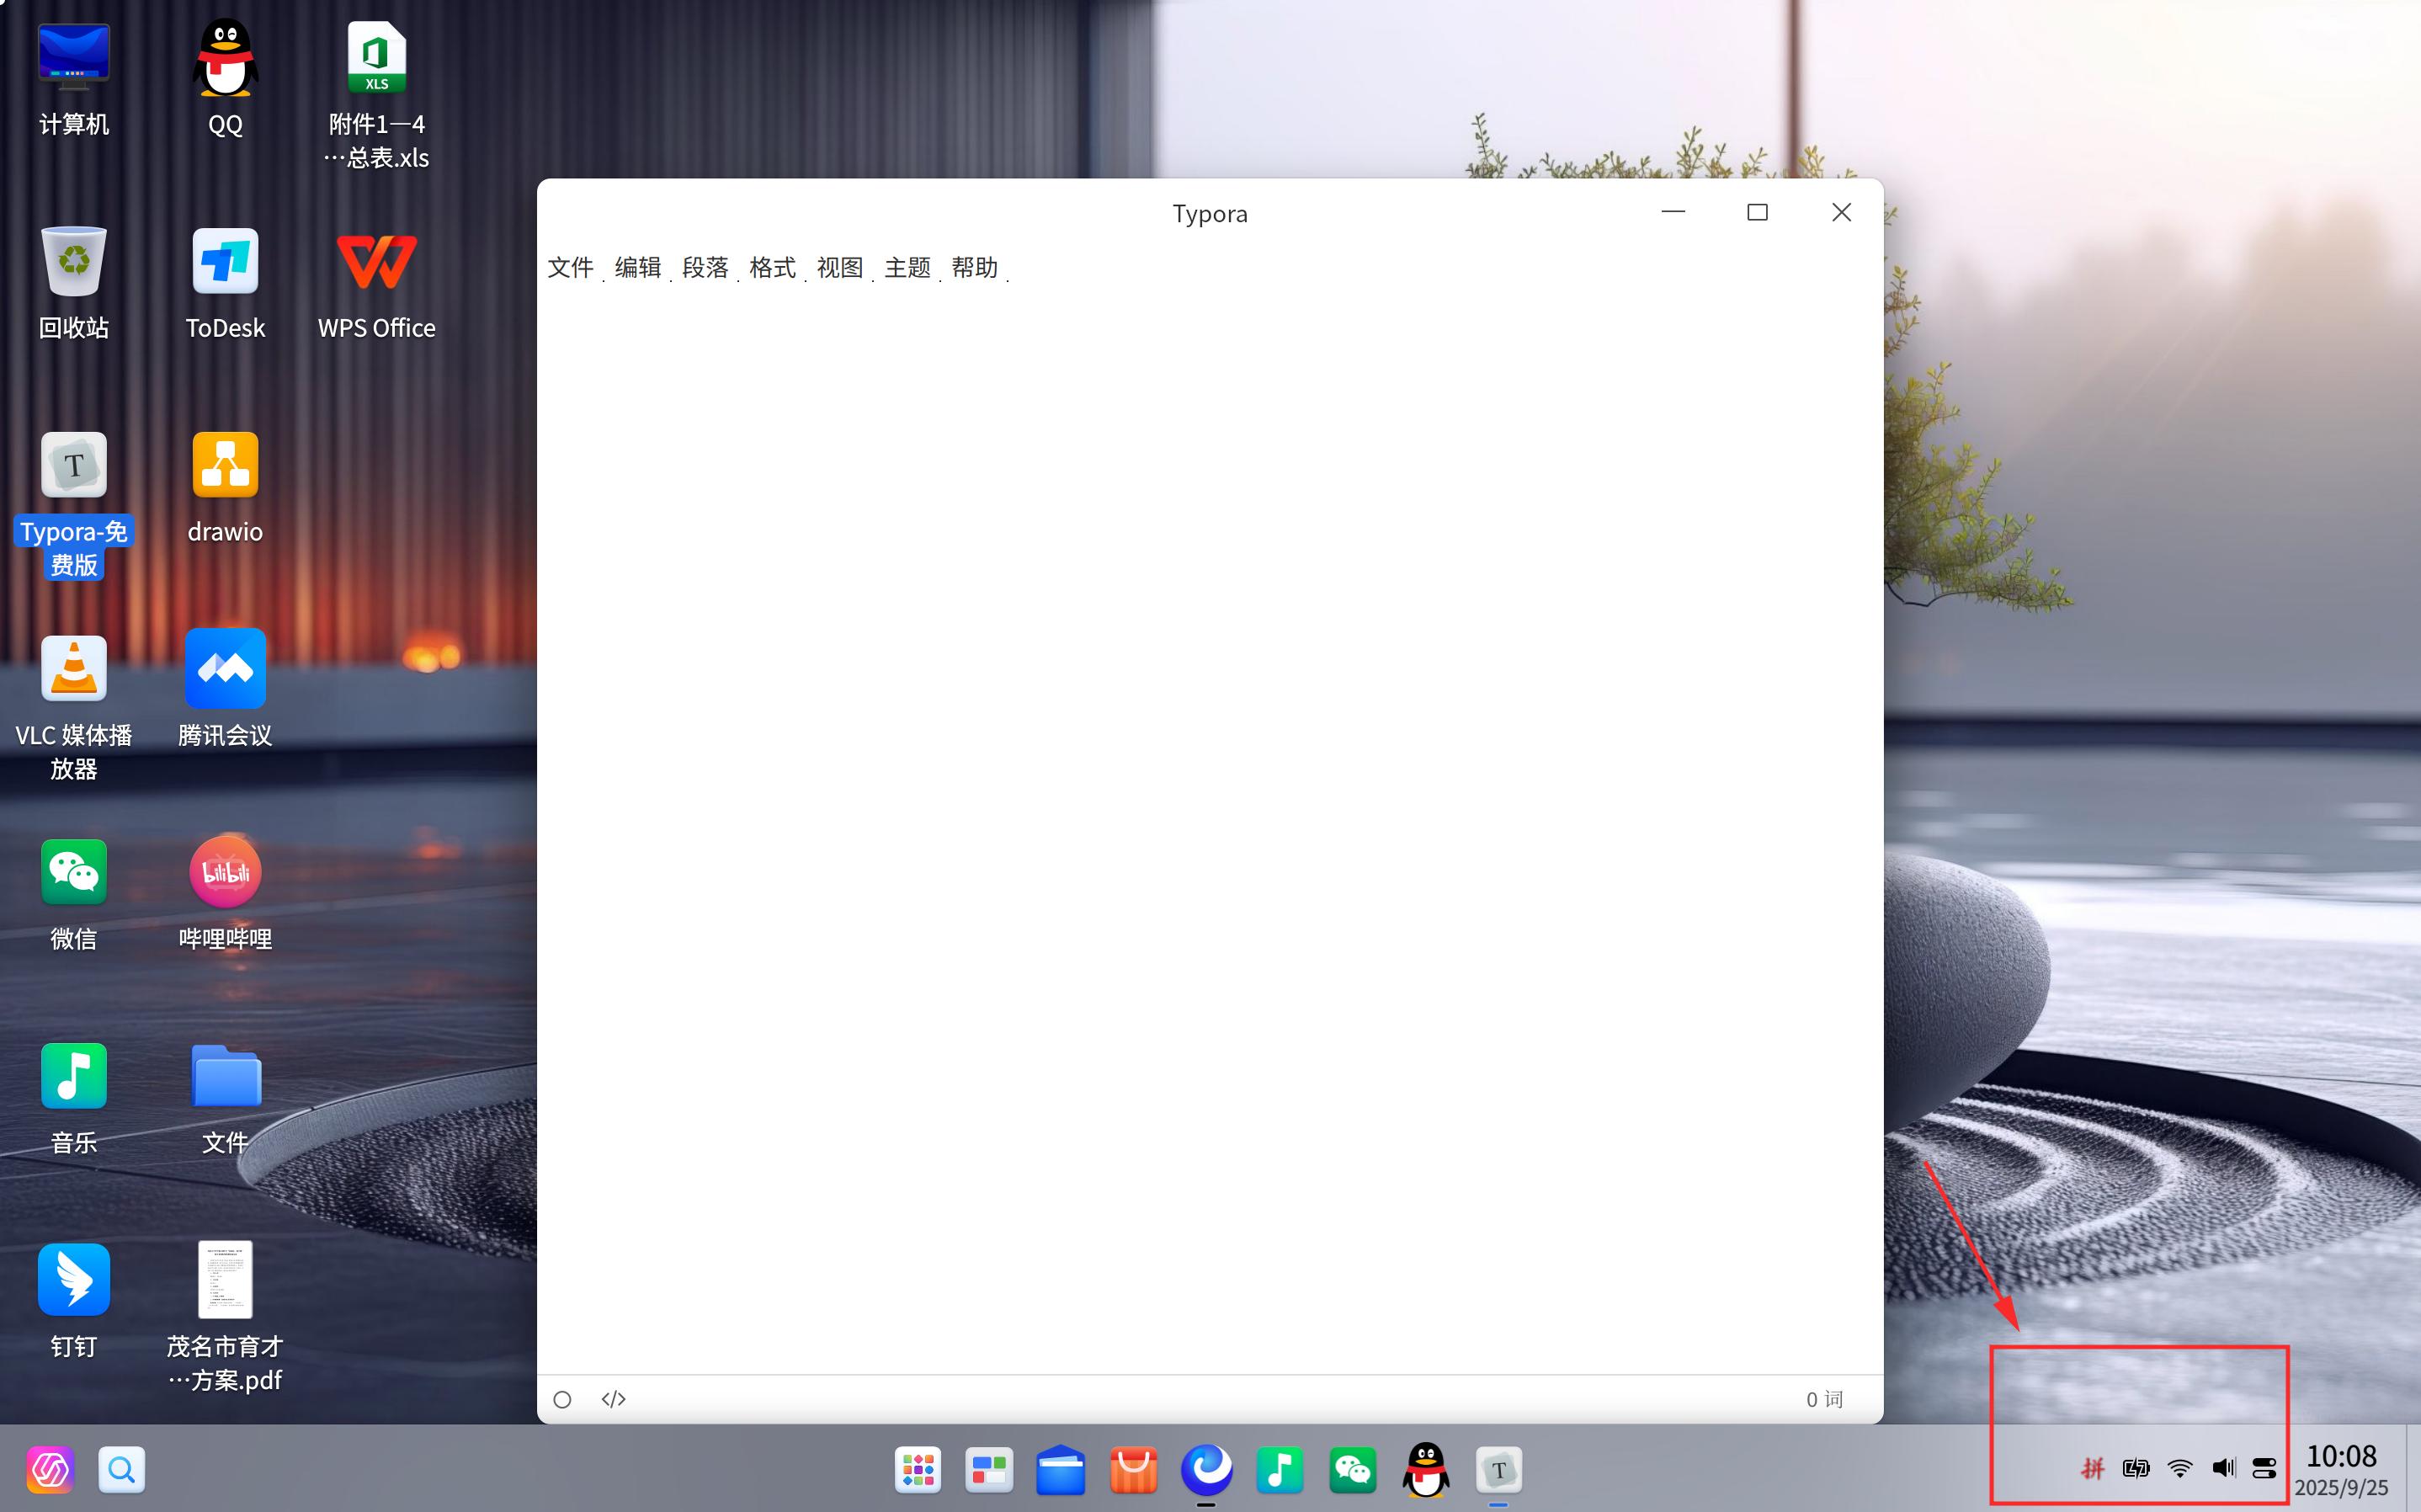2421x1512 pixels.
Task: Open the app store bag icon
Action: 1134,1470
